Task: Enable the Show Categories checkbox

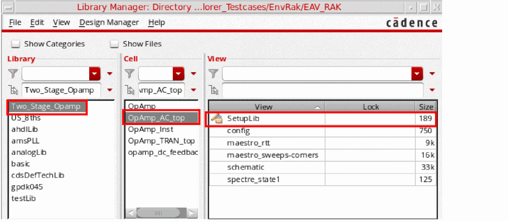Action: (x=16, y=44)
